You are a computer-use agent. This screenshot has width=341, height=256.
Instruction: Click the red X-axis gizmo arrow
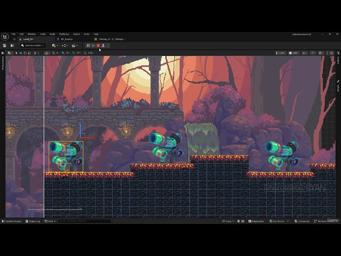(90, 138)
